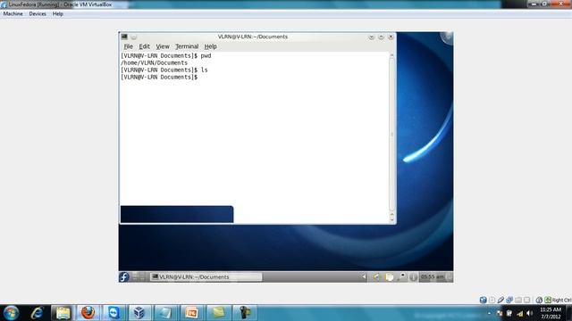The width and height of the screenshot is (572, 321).
Task: Click the terminal window menu icon in title bar
Action: point(124,37)
